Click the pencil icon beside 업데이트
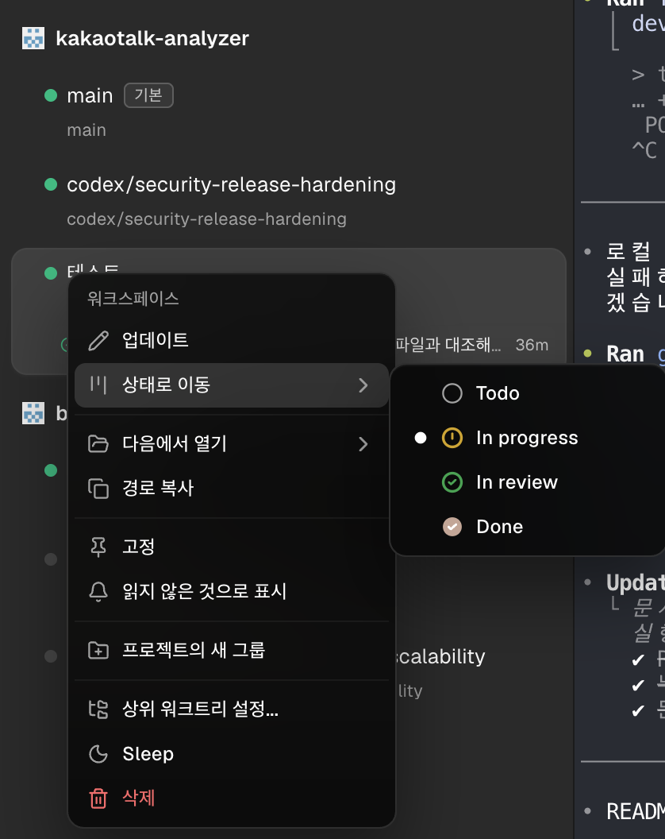This screenshot has width=665, height=839. (x=98, y=341)
